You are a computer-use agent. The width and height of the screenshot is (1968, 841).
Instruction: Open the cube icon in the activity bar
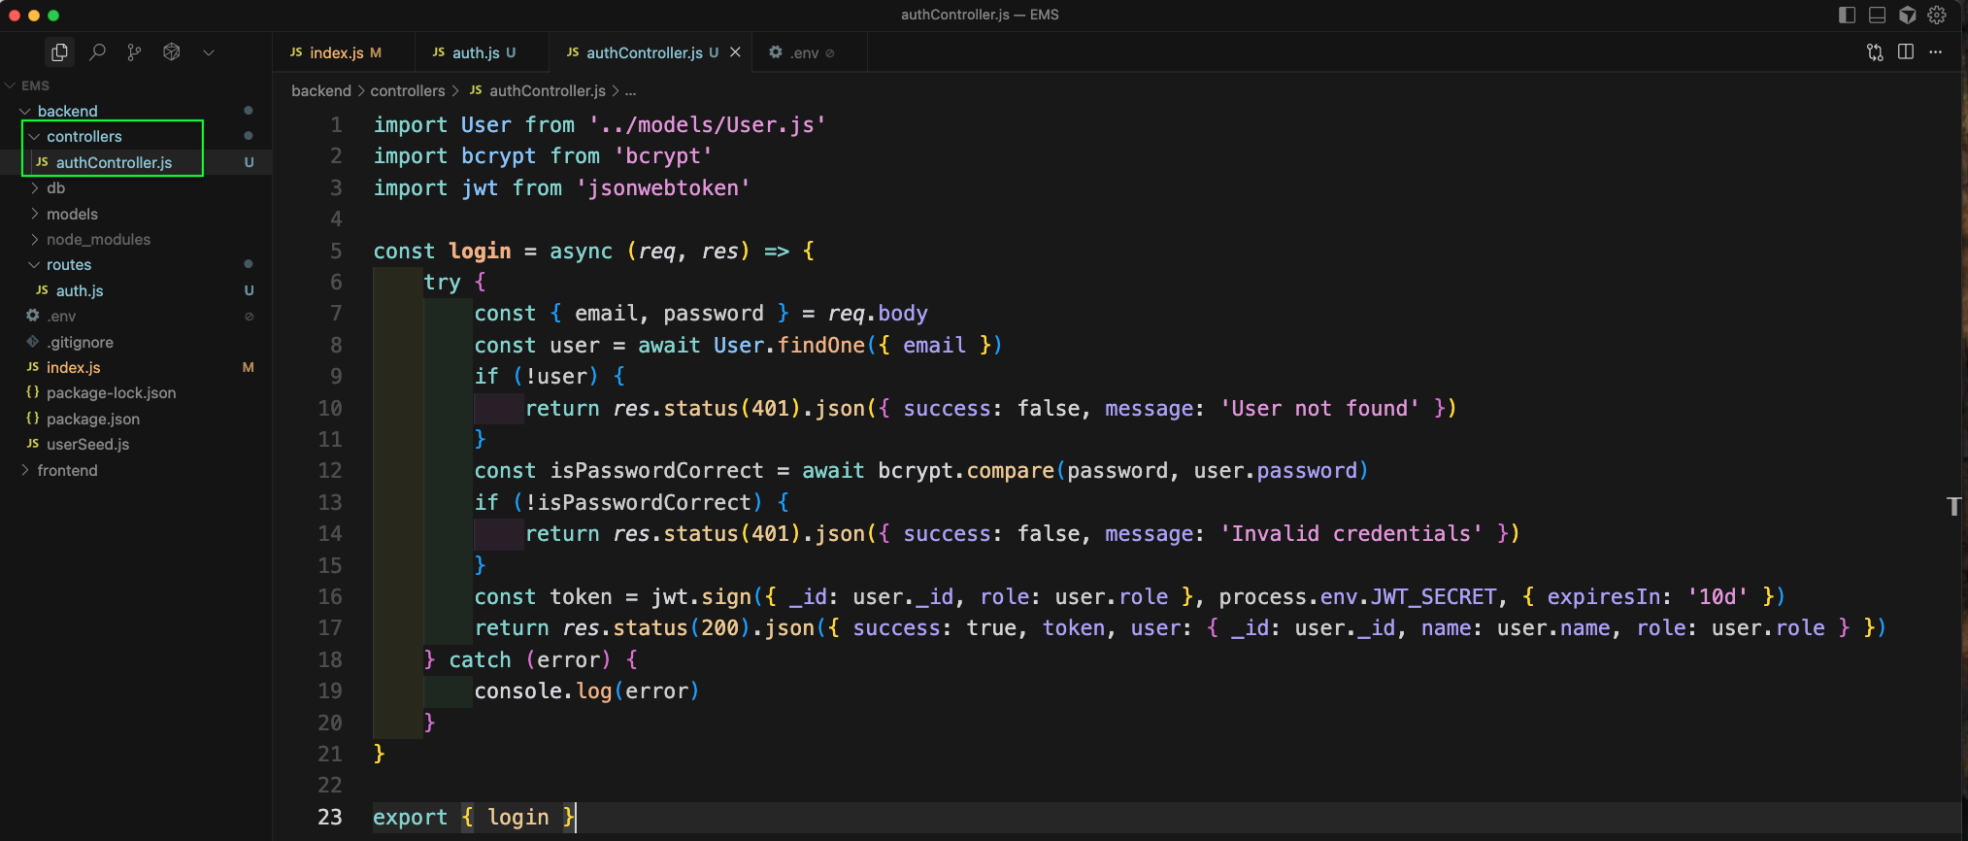click(x=172, y=52)
